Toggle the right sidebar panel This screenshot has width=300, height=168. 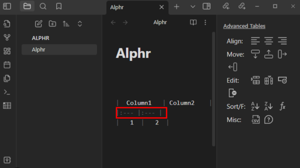pos(207,6)
